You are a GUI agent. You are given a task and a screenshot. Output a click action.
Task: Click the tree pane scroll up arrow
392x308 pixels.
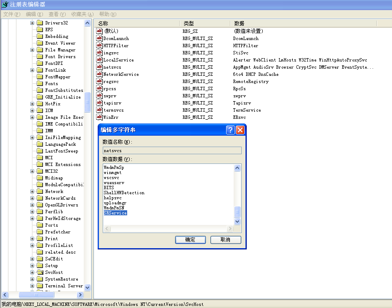click(87, 23)
